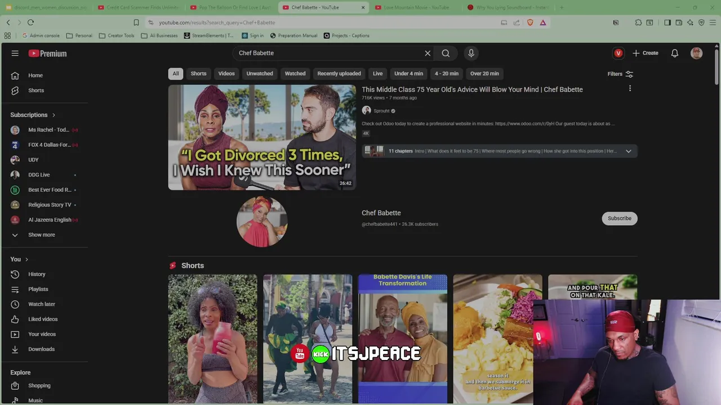Select the Watched filter chip

[295, 74]
